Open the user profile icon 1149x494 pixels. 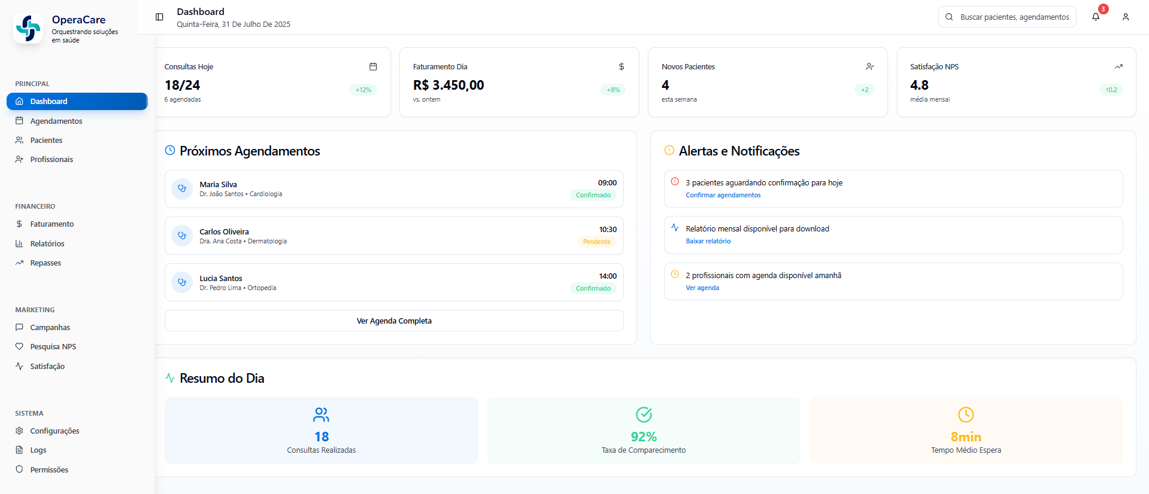[1126, 17]
